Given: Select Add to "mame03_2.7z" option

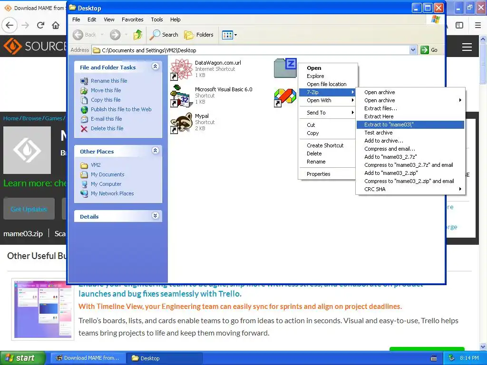Looking at the screenshot, I should point(410,157).
